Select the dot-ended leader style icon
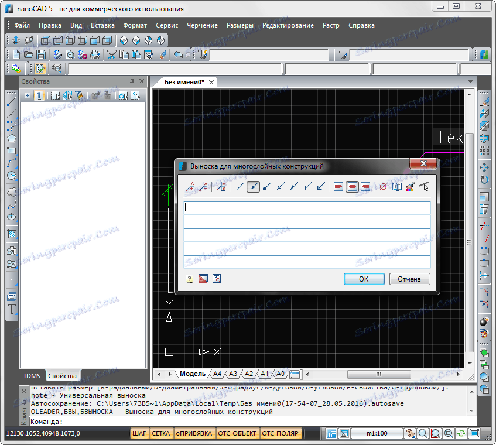Viewport: 496px width, 445px height. [267, 187]
